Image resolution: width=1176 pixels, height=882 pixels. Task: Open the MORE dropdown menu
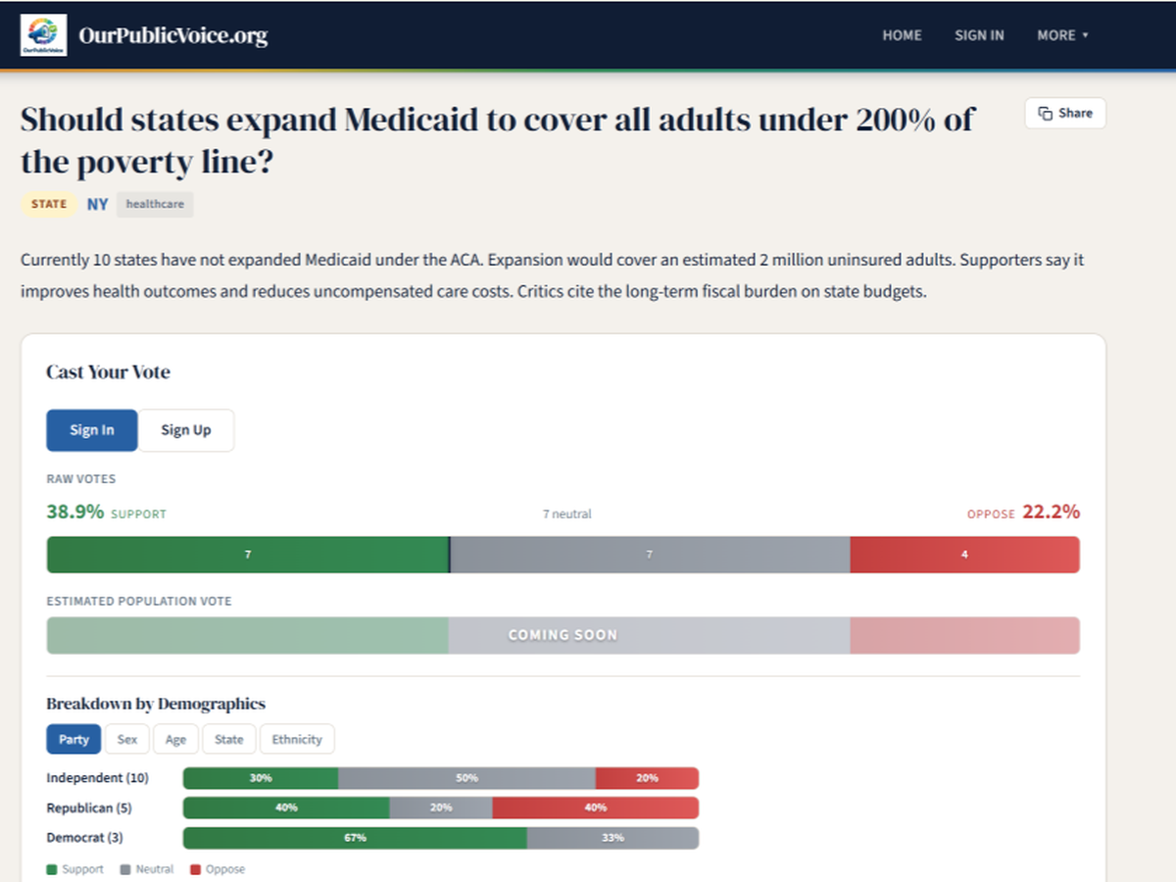point(1062,35)
